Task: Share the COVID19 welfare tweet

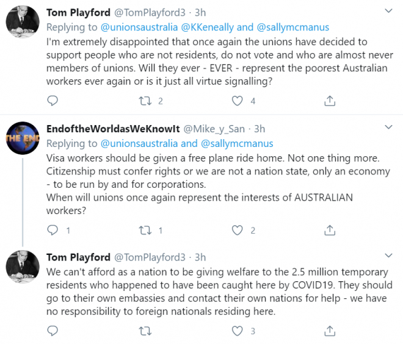Action: pos(329,331)
